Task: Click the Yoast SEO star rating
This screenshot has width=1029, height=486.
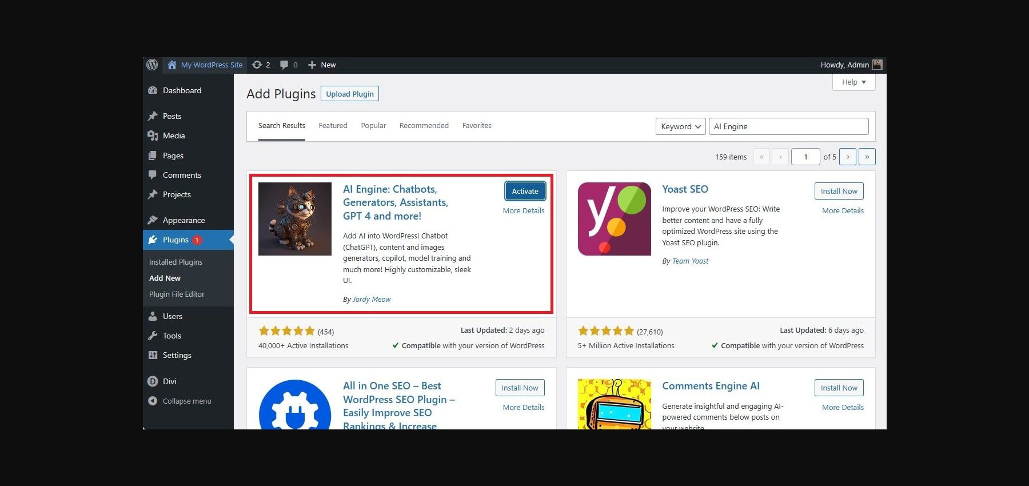Action: 606,331
